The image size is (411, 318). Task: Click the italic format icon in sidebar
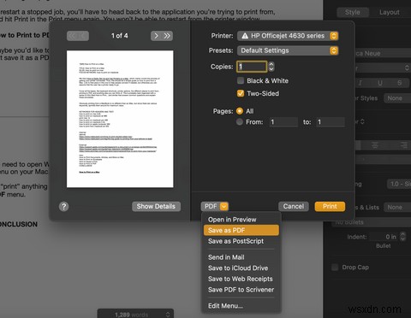click(360, 83)
